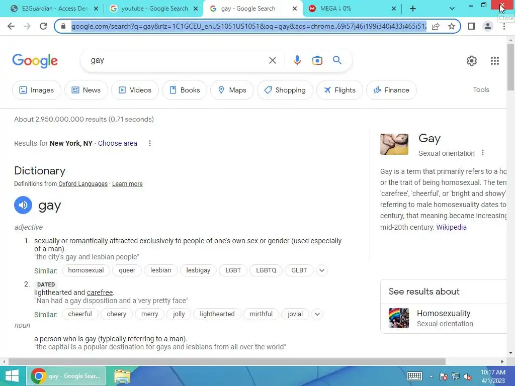Search by image with the camera icon
Image resolution: width=515 pixels, height=386 pixels.
317,60
